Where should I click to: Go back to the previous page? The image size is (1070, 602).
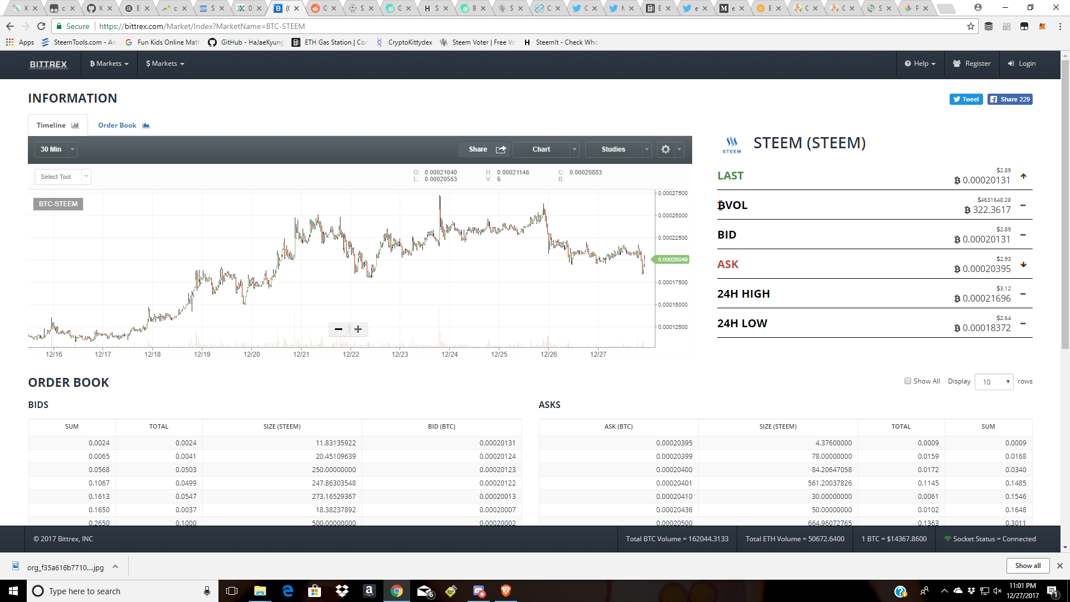[10, 26]
